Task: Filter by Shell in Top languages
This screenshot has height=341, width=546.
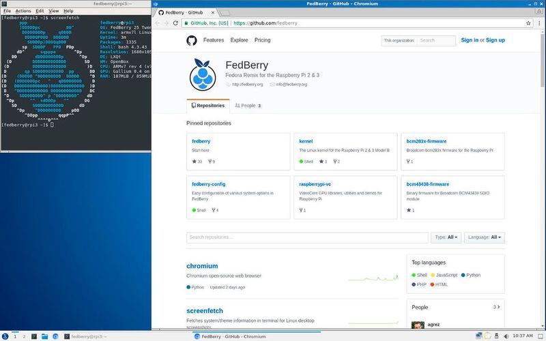Action: tap(419, 275)
